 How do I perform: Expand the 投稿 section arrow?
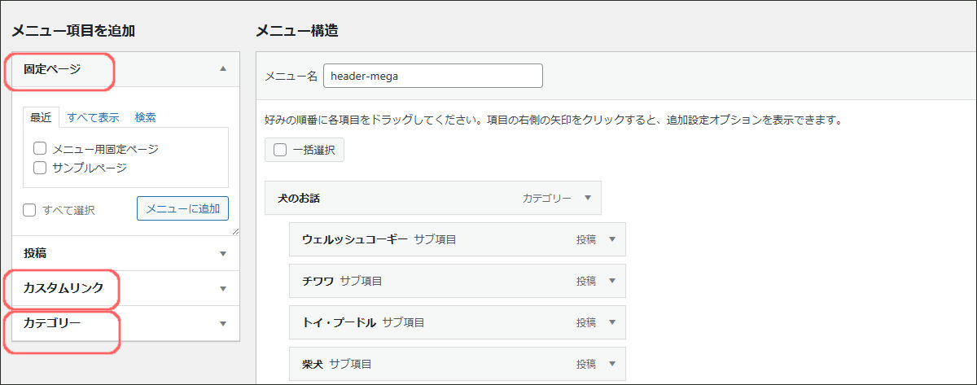[x=222, y=253]
